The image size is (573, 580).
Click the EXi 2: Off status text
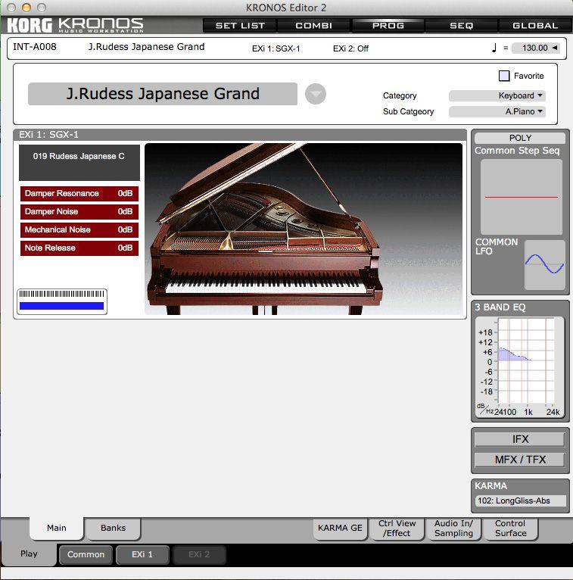[x=350, y=48]
